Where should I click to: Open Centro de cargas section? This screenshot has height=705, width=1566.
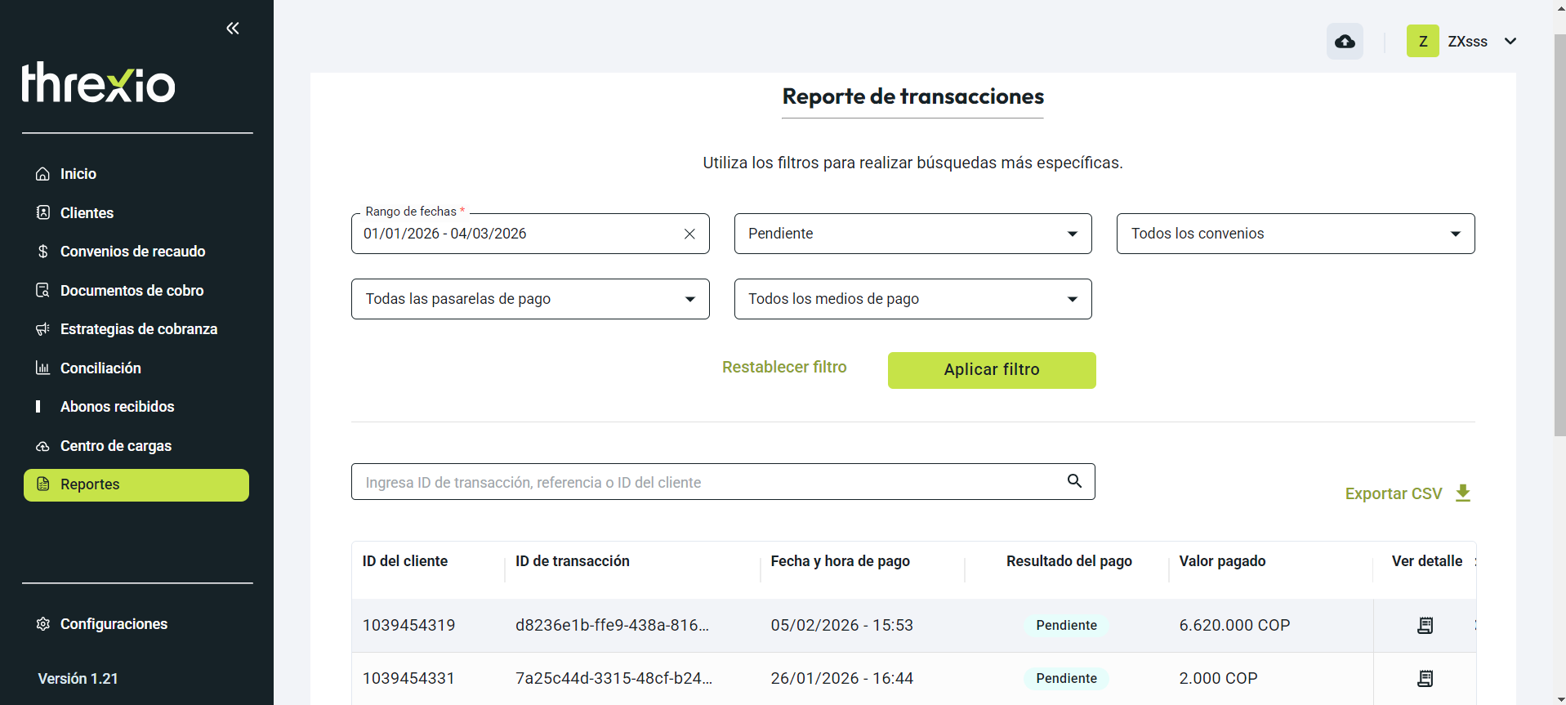pos(116,446)
